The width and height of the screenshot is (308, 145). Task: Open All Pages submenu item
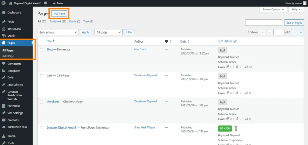click(8, 51)
